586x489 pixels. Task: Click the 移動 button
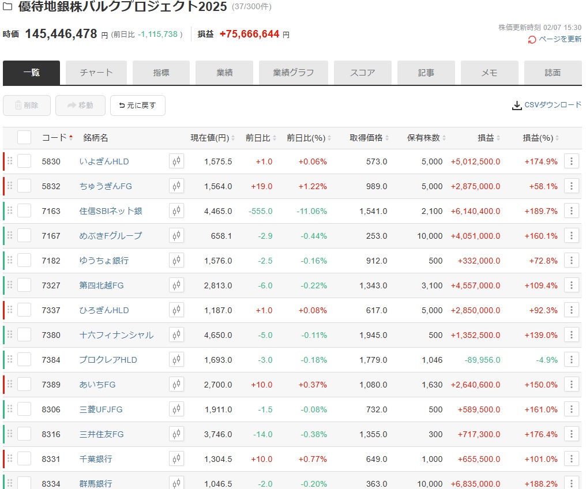(80, 106)
